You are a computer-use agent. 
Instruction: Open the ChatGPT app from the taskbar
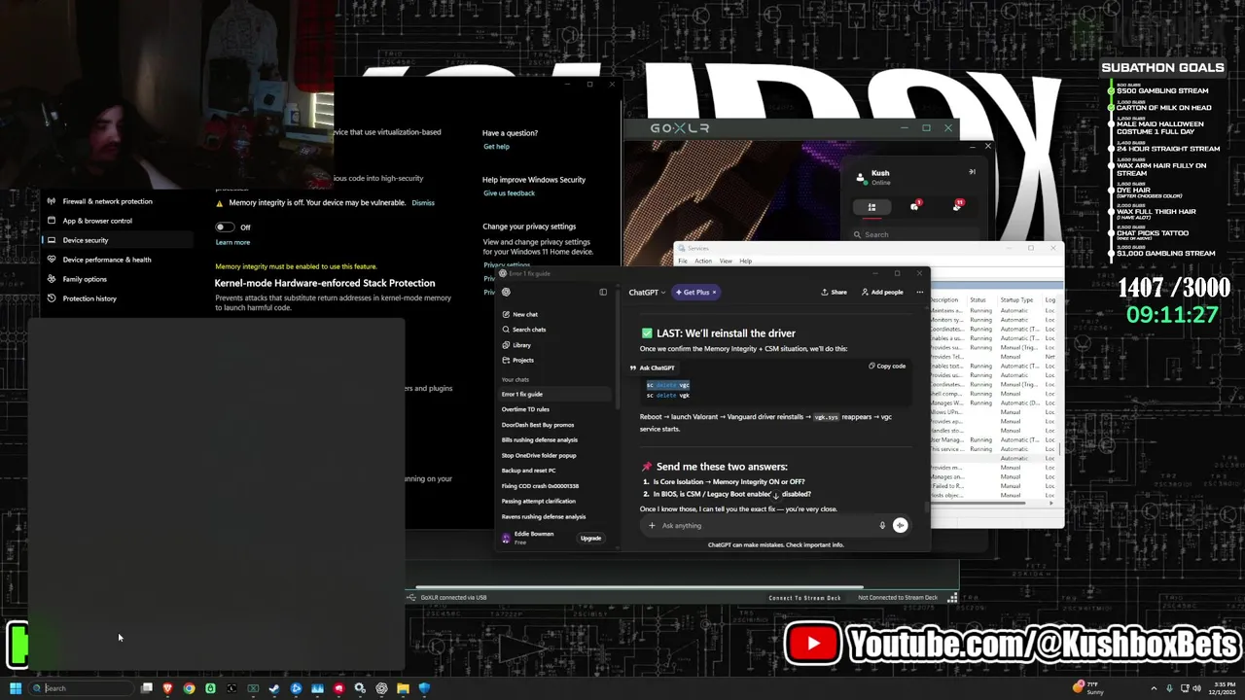381,688
